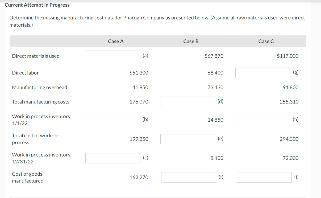Select the Direct labor row label
321x198 pixels.
click(25, 73)
